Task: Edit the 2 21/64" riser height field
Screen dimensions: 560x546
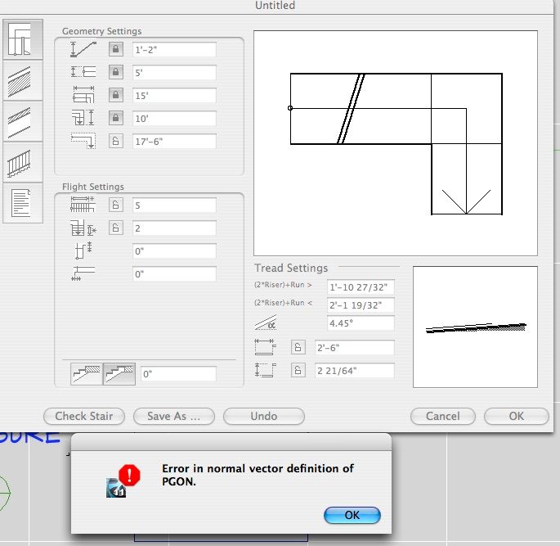Action: tap(355, 370)
